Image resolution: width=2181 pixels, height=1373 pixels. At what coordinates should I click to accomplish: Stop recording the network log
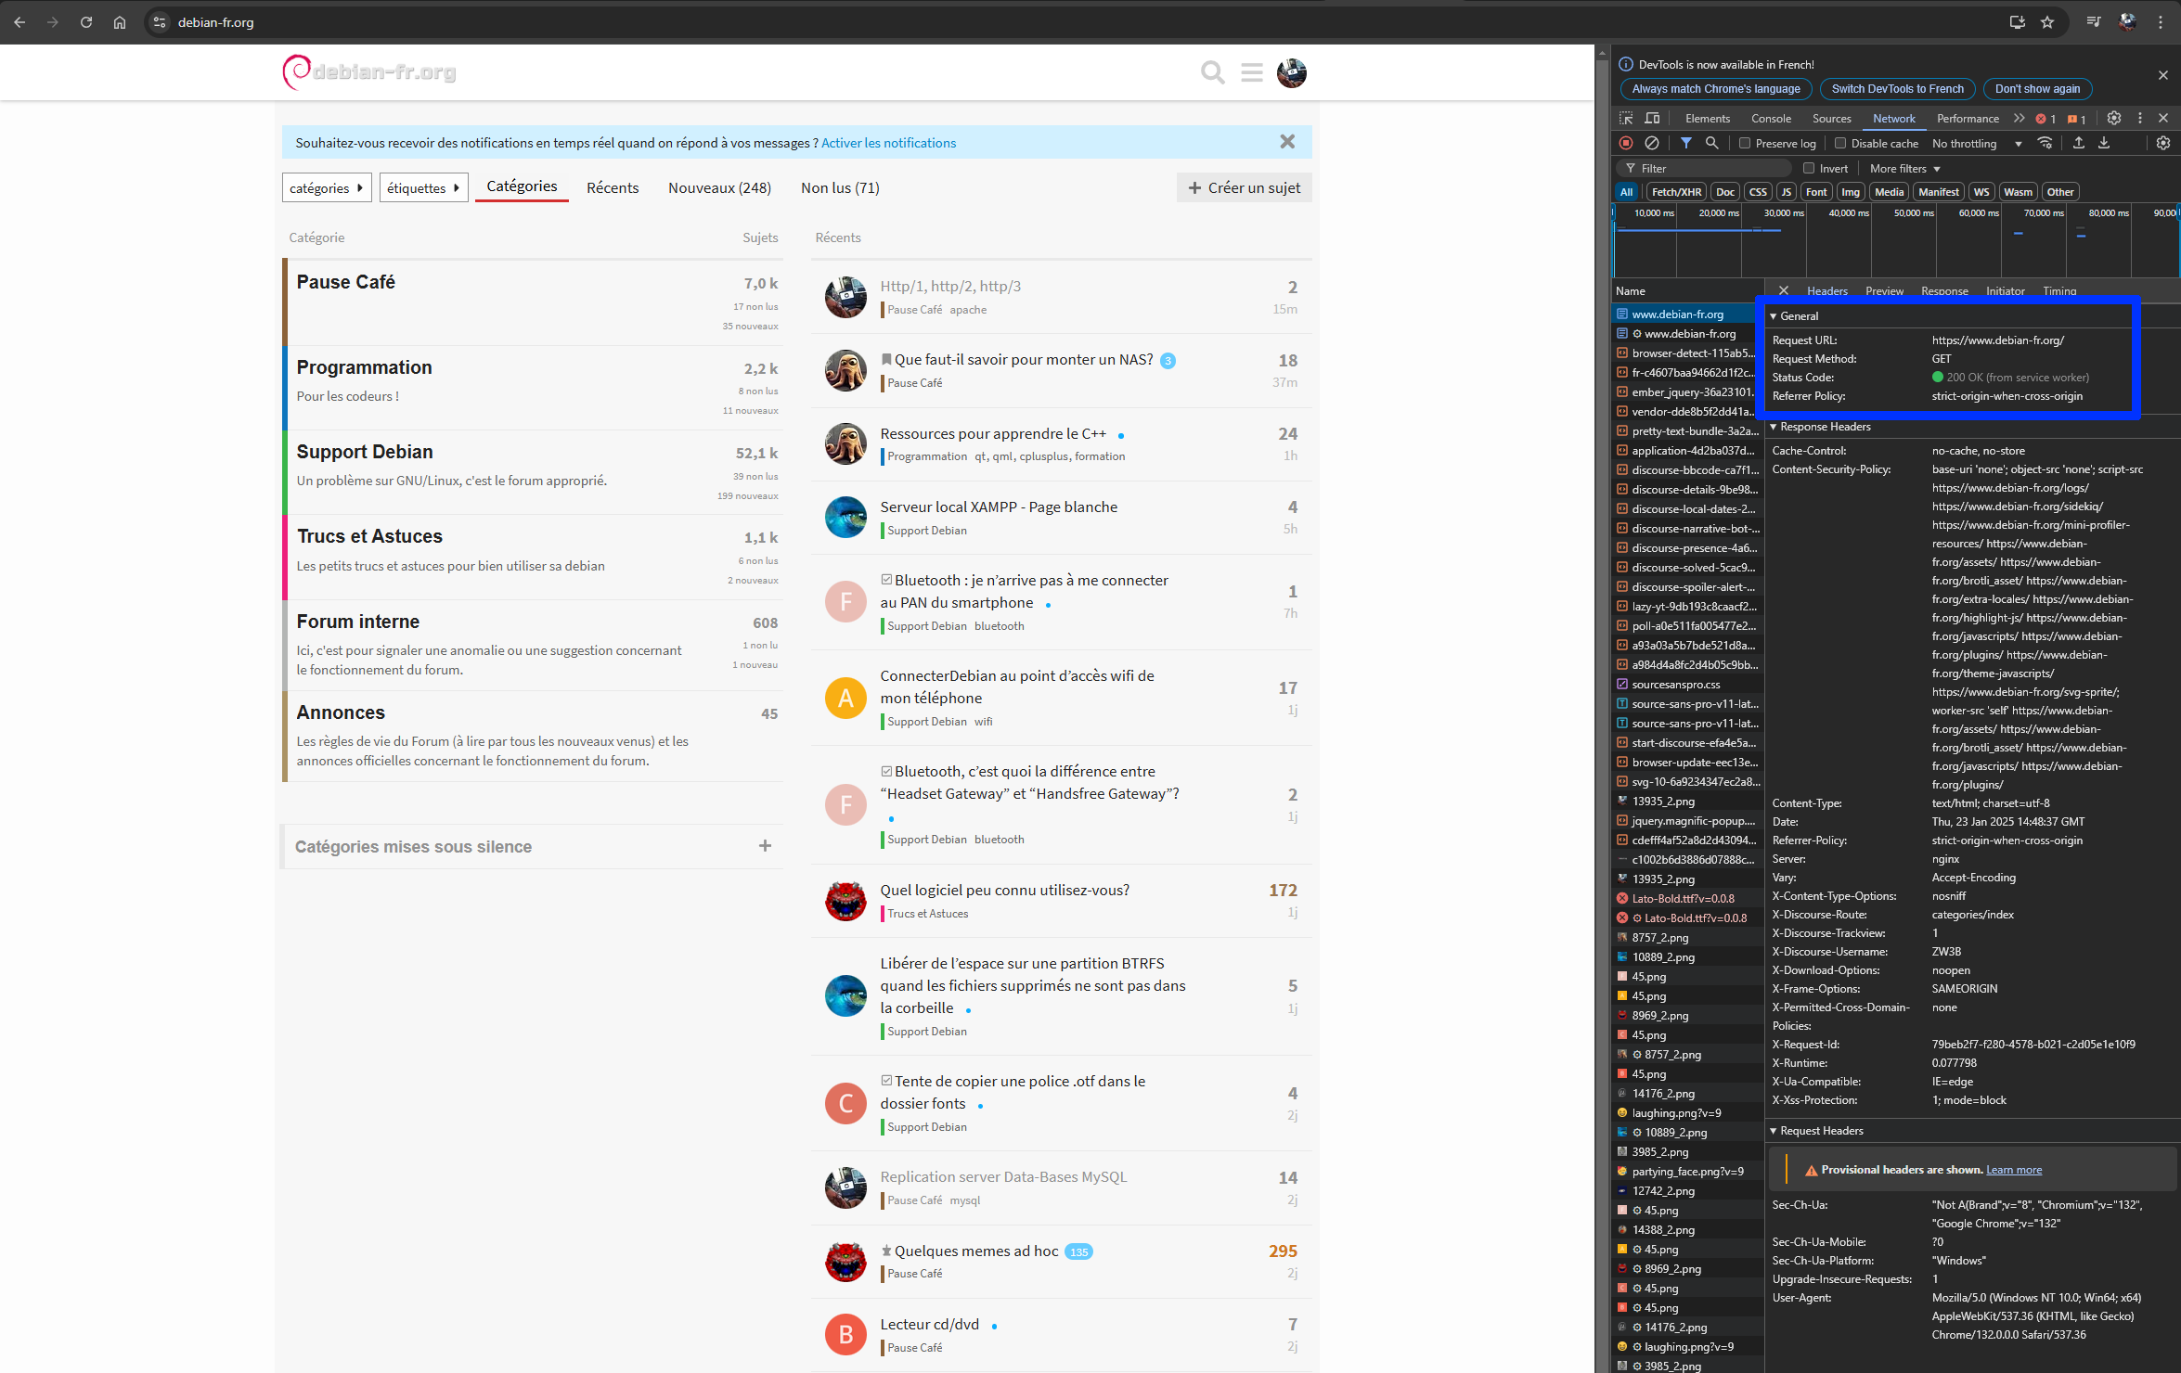pos(1626,143)
